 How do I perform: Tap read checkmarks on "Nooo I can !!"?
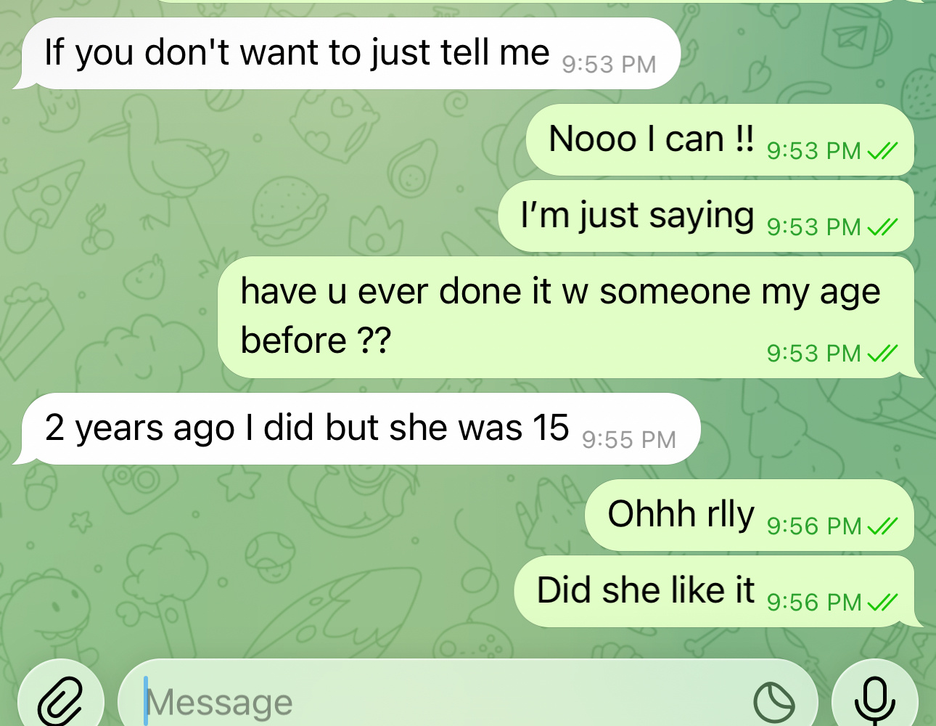(882, 151)
